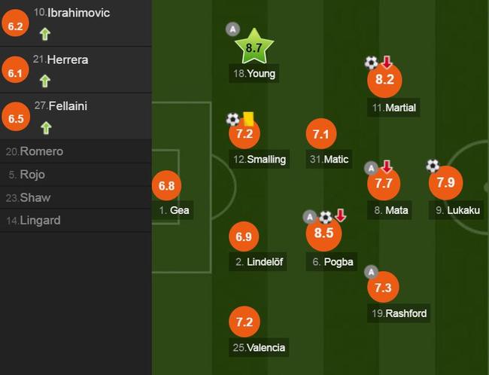Open the 31.Matic player label
Viewport: 489px width, 375px height.
(329, 159)
